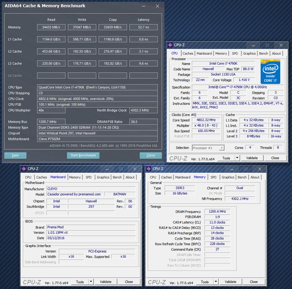Click L1 Cache Write value 598.71 GB/s
This screenshot has height=289, width=292.
click(82, 39)
